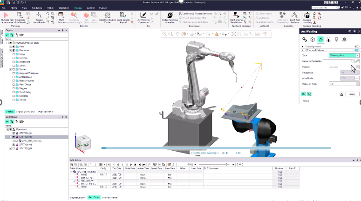The image size is (361, 201).
Task: Open the Robot ribbon tab
Action: tap(50, 8)
